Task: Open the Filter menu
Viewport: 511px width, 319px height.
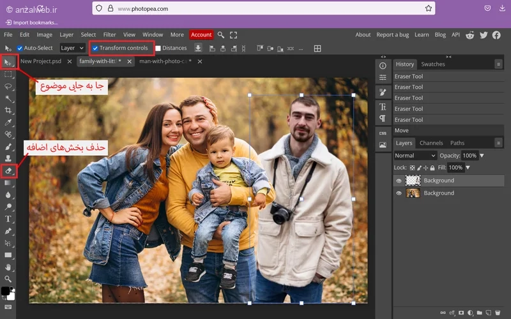Action: 109,34
